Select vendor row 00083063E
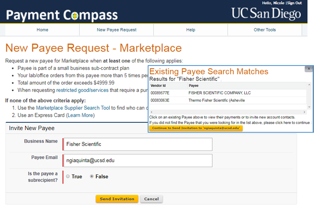This screenshot has height=210, width=314. 160,100
